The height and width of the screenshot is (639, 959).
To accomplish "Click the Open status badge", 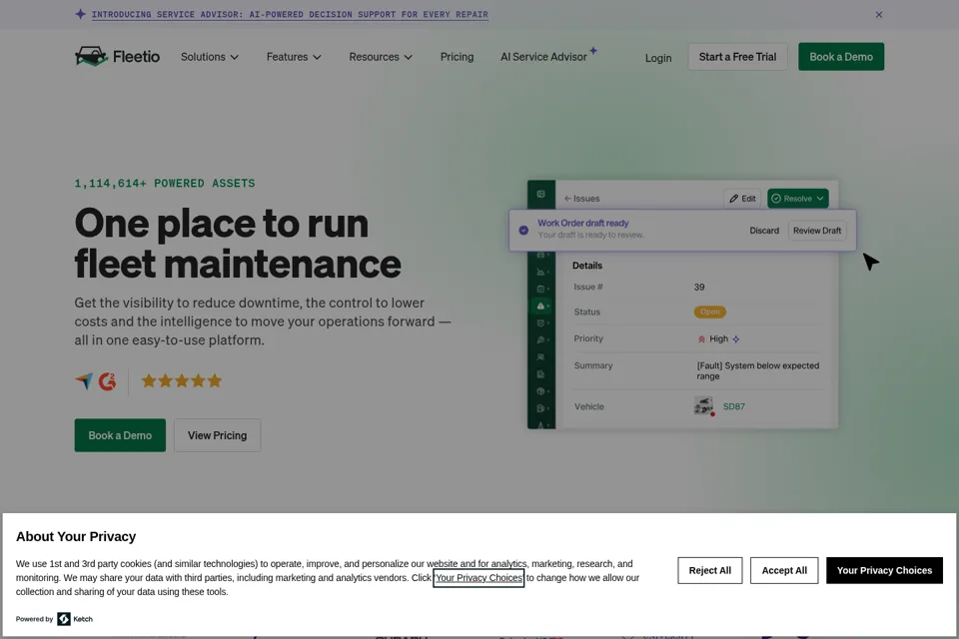I will tap(709, 312).
